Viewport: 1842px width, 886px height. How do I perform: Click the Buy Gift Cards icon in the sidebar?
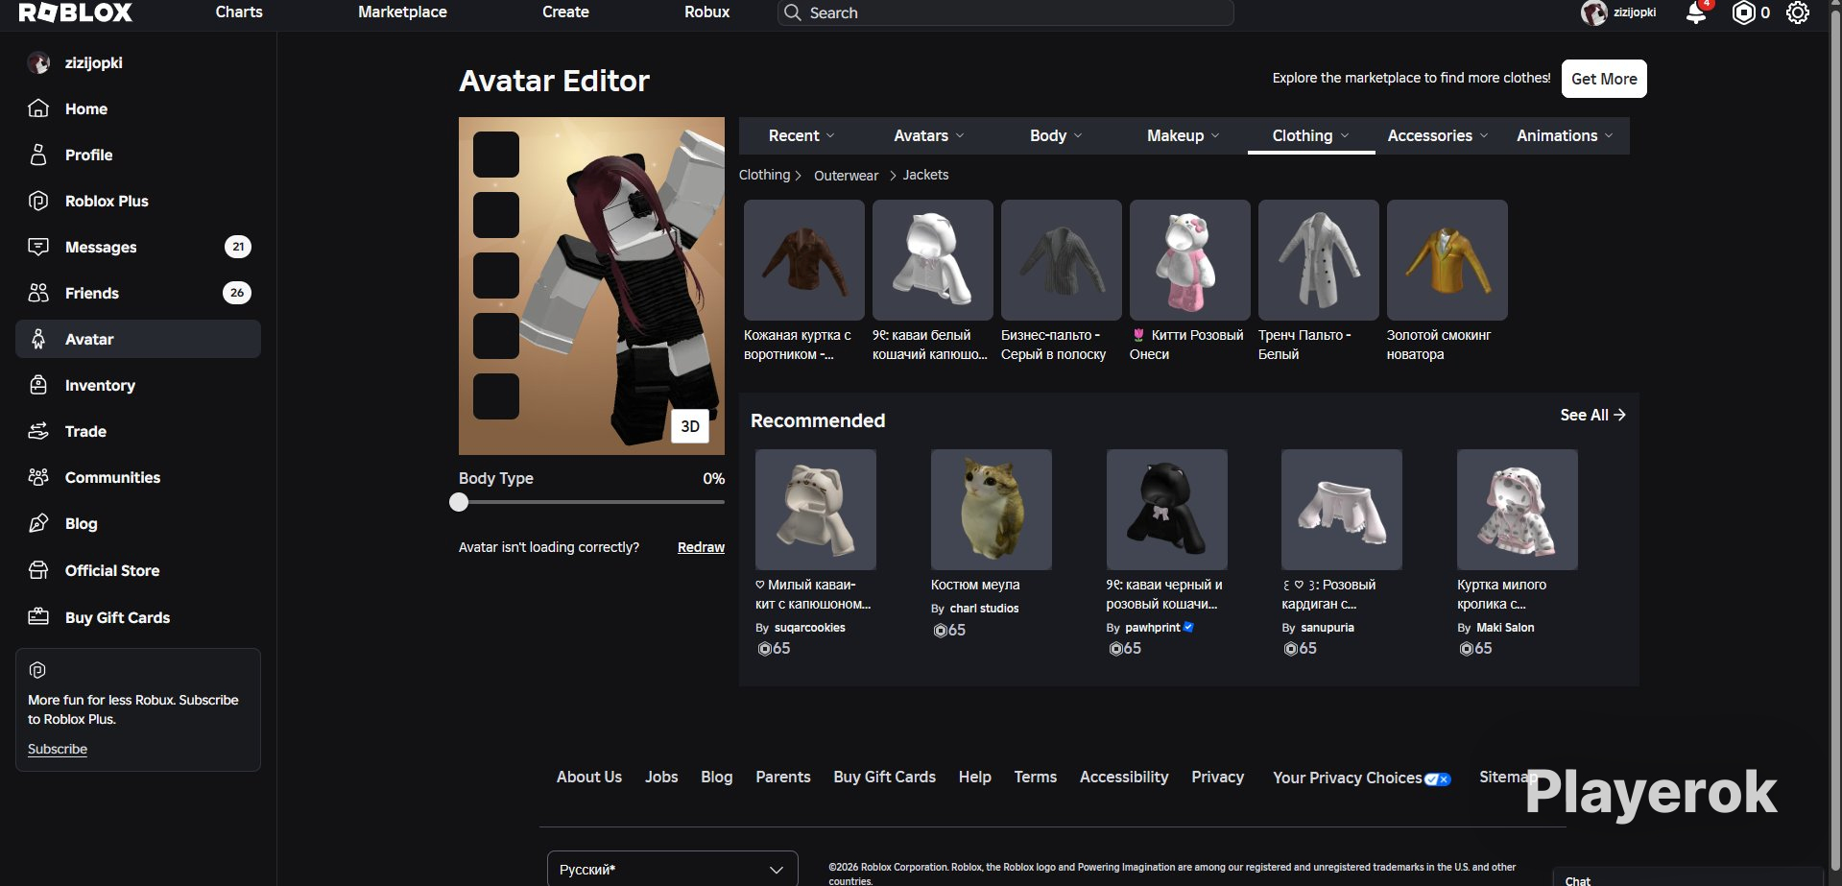pos(38,616)
